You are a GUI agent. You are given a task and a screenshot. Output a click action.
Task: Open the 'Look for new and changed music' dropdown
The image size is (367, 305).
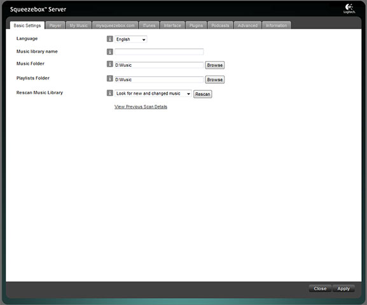click(x=153, y=93)
